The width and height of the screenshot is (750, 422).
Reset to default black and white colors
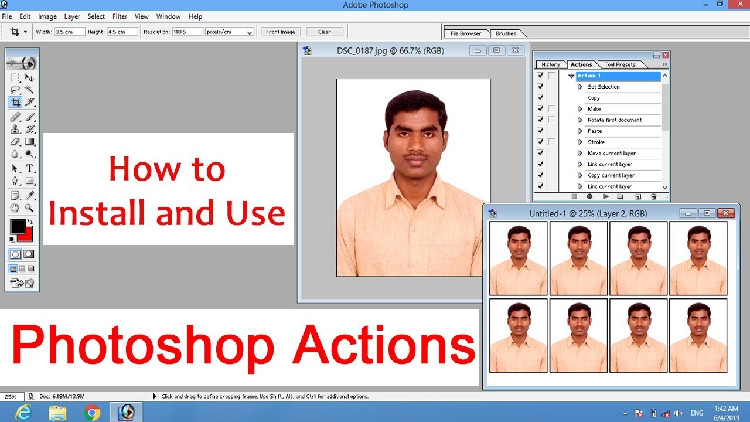[x=12, y=239]
